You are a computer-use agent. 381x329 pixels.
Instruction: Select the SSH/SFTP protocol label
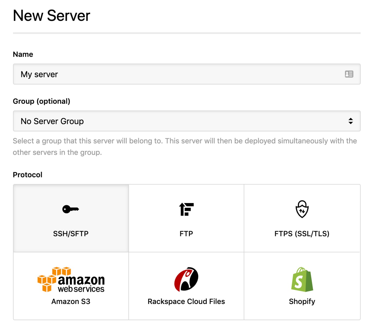tap(71, 234)
